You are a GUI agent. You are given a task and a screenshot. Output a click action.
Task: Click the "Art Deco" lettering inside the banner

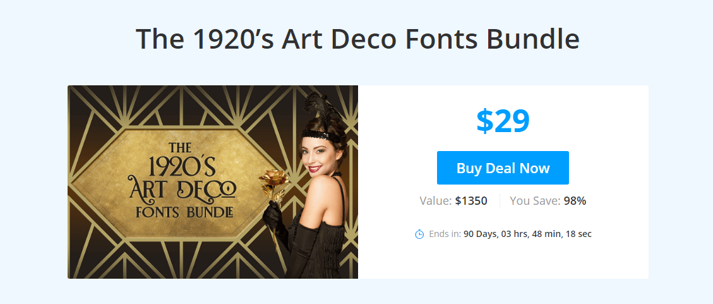coord(183,190)
